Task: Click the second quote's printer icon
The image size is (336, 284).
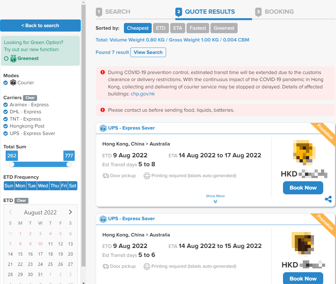Action: point(147,266)
